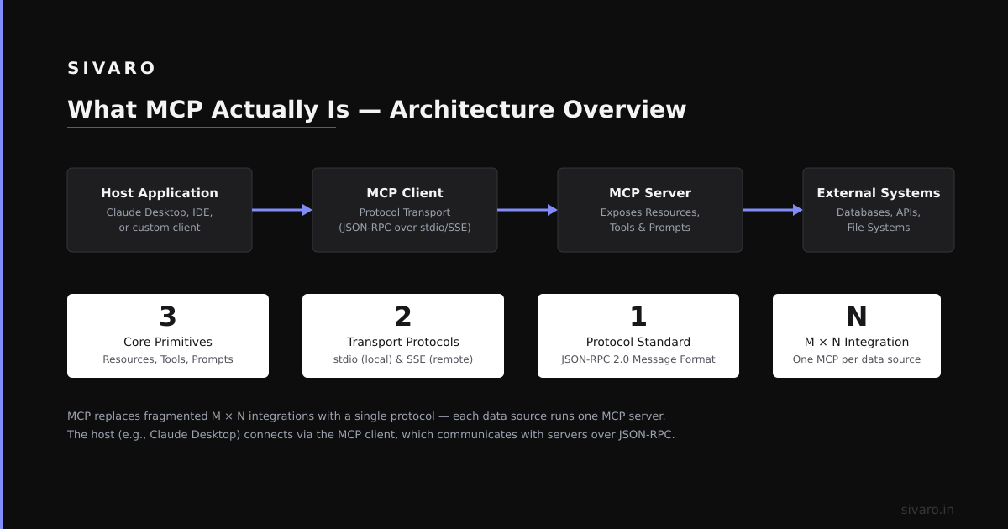Click "(JSON-RPC over stdio/SSE)" text
The image size is (1008, 529).
(x=405, y=228)
